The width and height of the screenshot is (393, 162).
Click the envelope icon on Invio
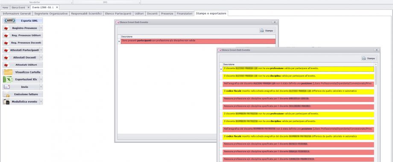(7, 87)
